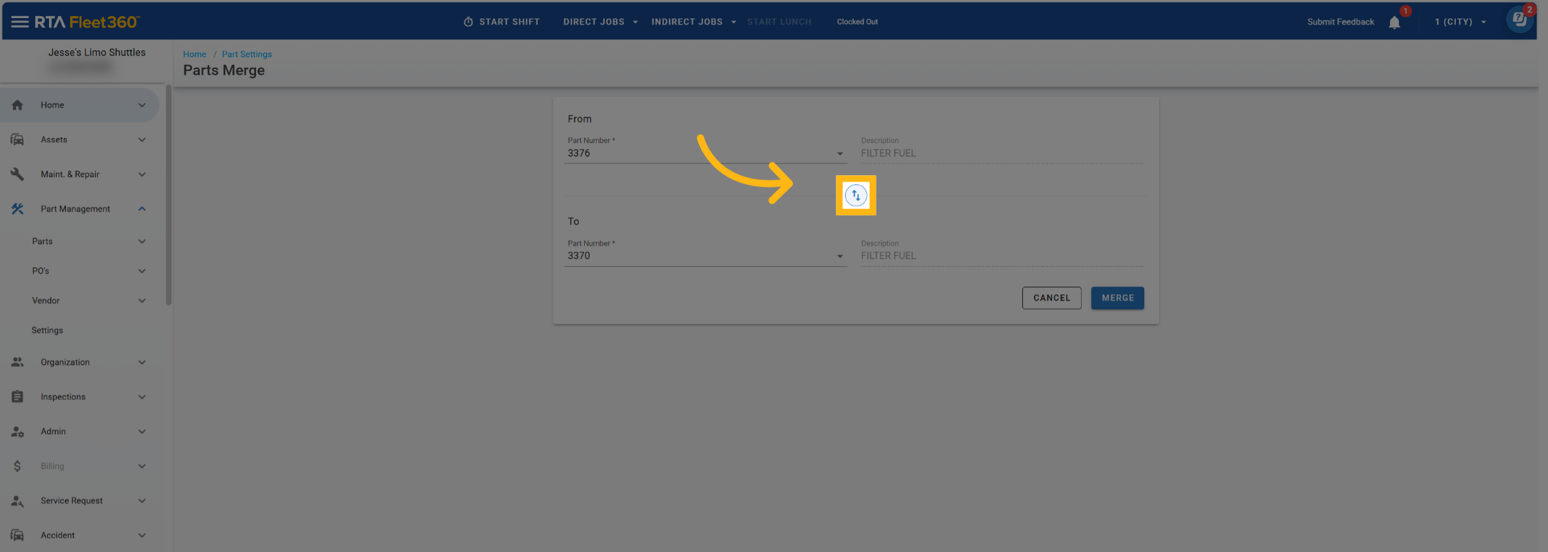Open the Indirect Jobs menu
This screenshot has width=1548, height=552.
click(693, 22)
